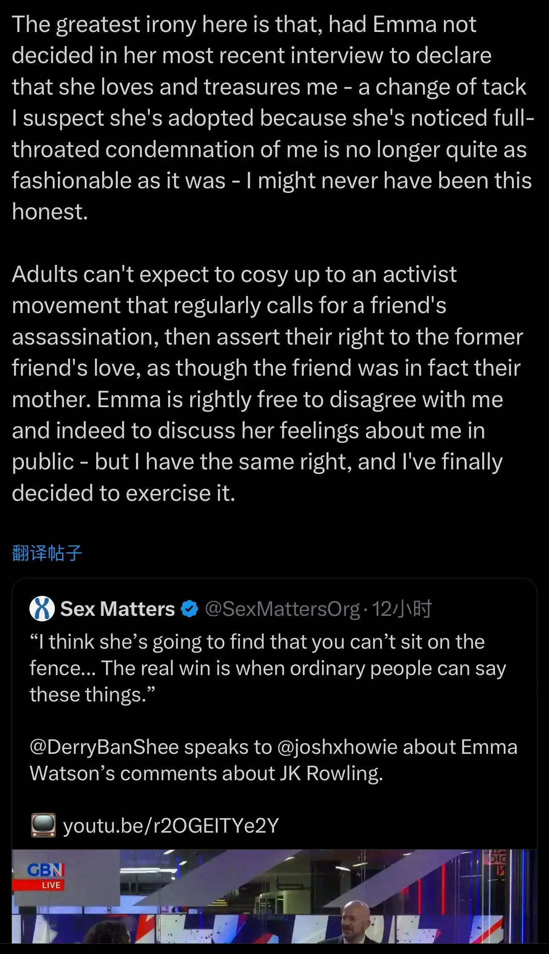Open the Sex Matters profile avatar
Image resolution: width=549 pixels, height=954 pixels.
tap(42, 609)
